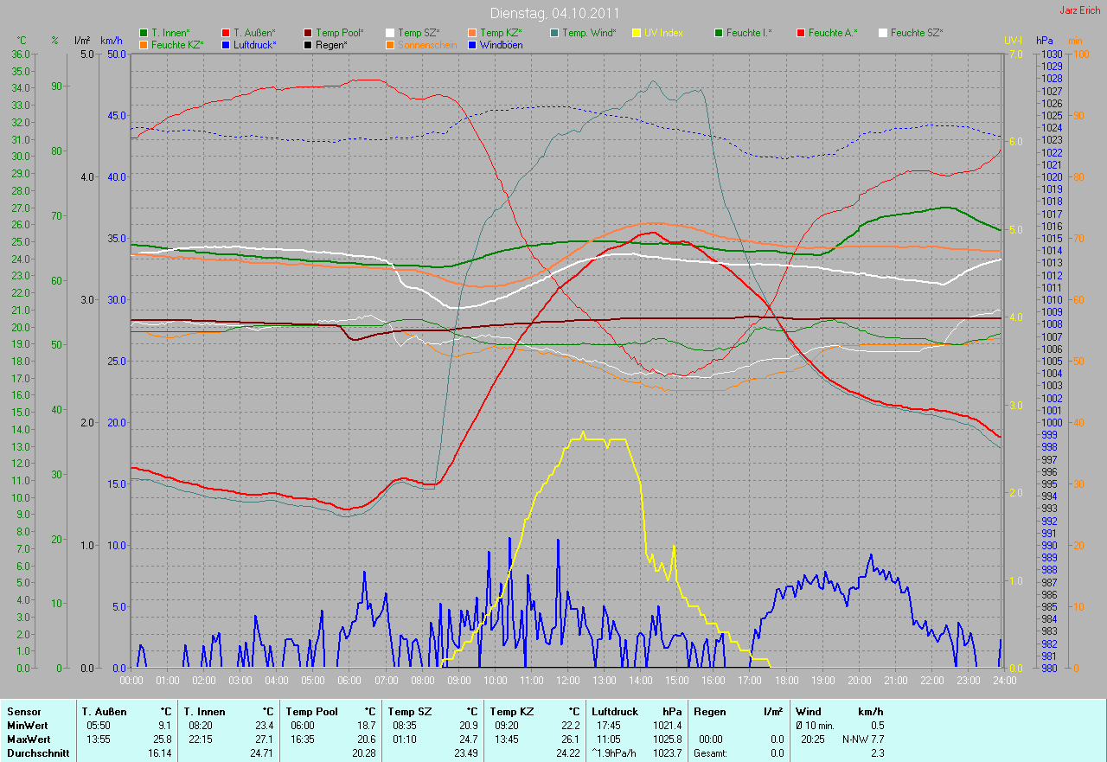
Task: Click the UV-I axis header label
Action: pos(1013,41)
